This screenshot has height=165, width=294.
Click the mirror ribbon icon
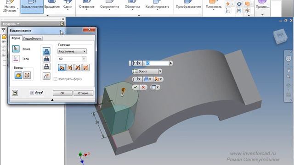[x=239, y=11]
